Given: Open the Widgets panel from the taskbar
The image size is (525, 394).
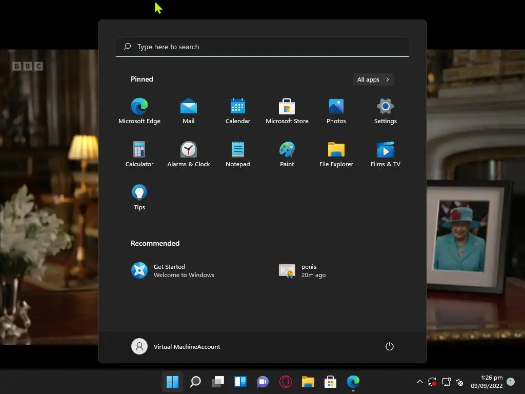Looking at the screenshot, I should pos(240,382).
